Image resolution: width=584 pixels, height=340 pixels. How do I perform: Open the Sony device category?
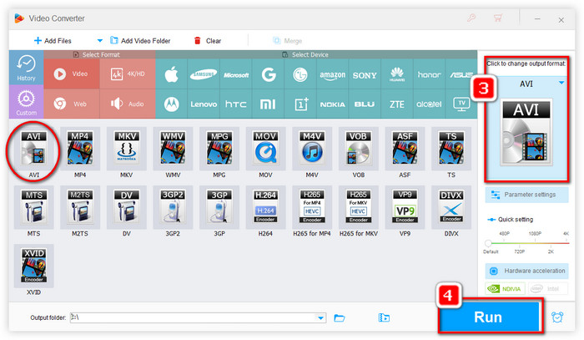point(365,74)
